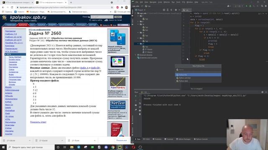Open PyCharm Edit menu
268x150 pixels.
(141, 2)
